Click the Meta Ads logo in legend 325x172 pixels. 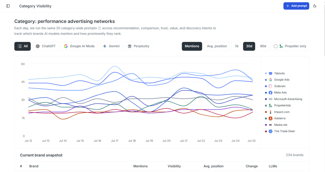[270, 93]
